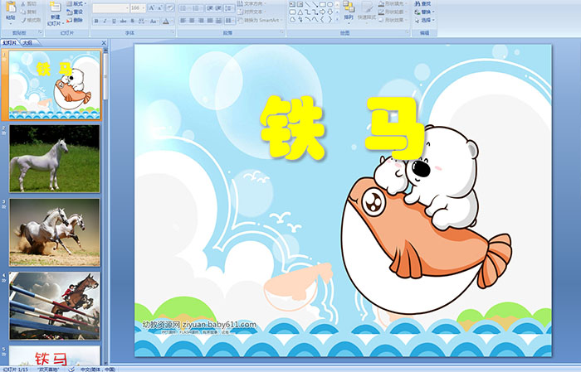The width and height of the screenshot is (581, 372).
Task: Click the Reset (重设) slide button
Action: (x=75, y=12)
